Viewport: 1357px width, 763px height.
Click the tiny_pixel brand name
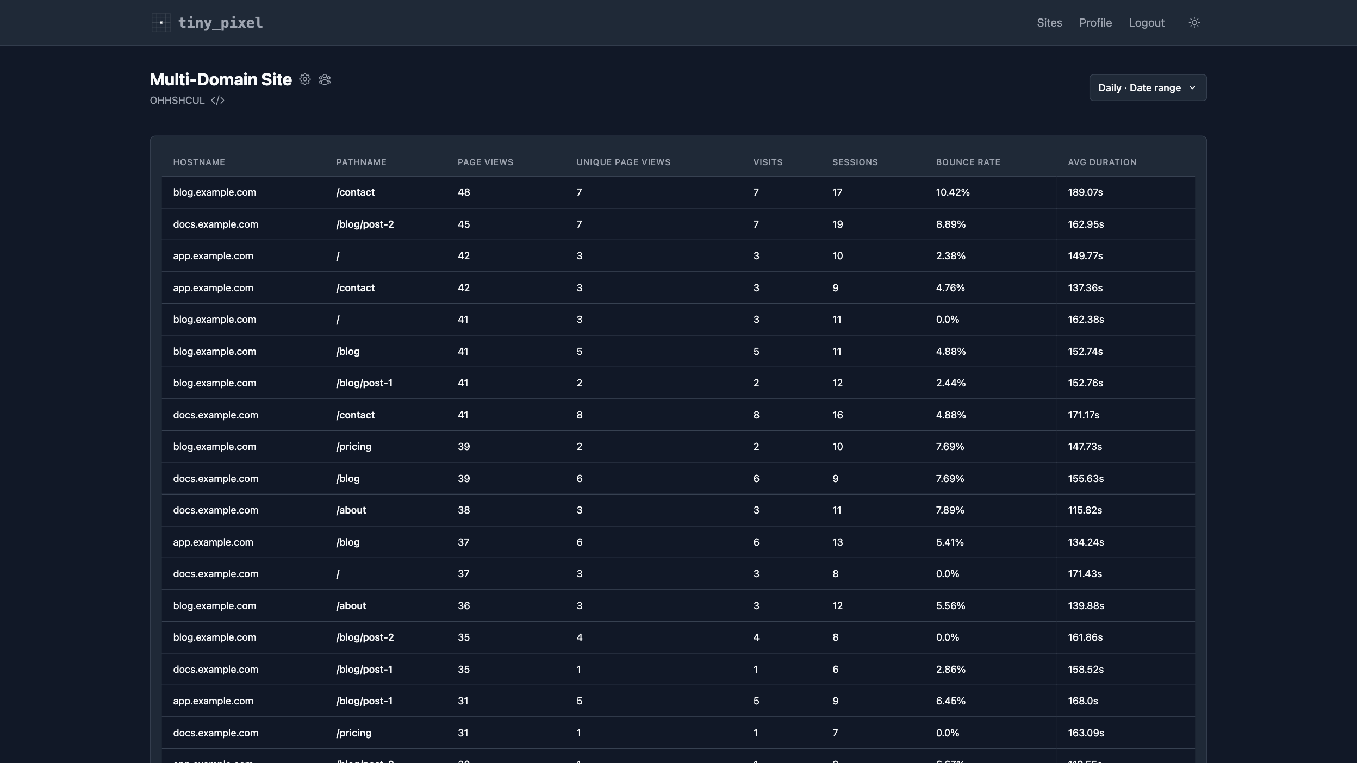(x=220, y=23)
